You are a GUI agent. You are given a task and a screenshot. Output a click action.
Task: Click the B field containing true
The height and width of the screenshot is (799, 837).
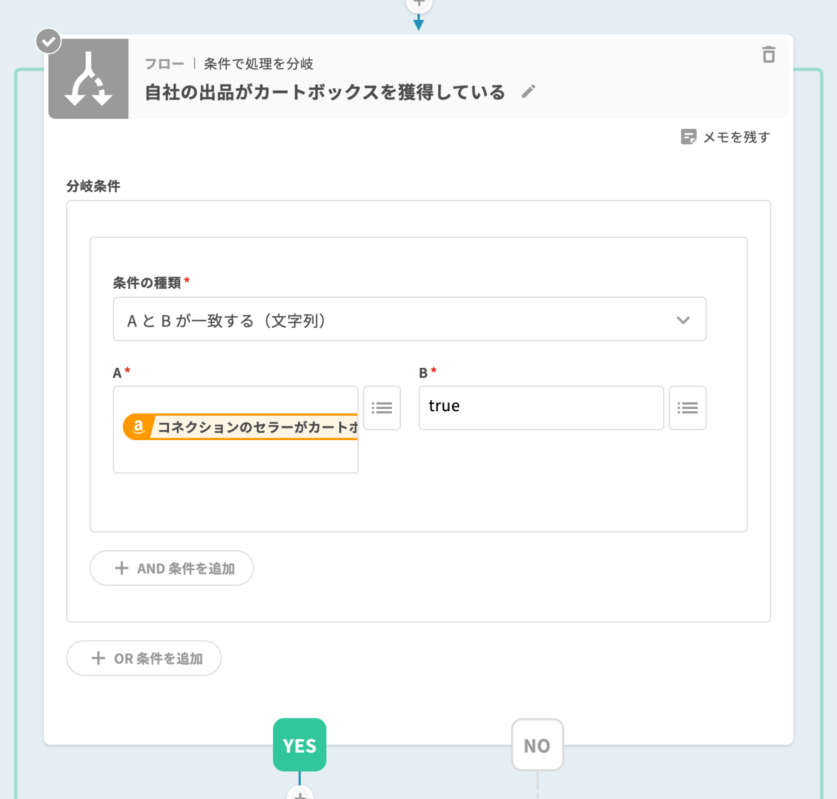point(541,408)
